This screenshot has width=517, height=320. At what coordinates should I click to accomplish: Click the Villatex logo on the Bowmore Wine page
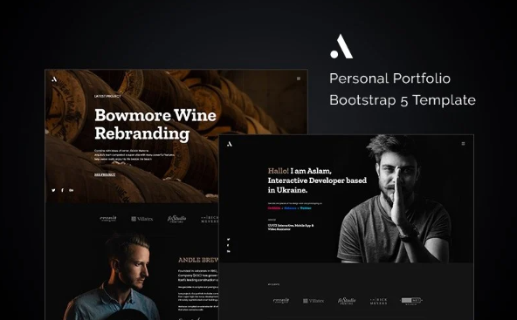142,219
